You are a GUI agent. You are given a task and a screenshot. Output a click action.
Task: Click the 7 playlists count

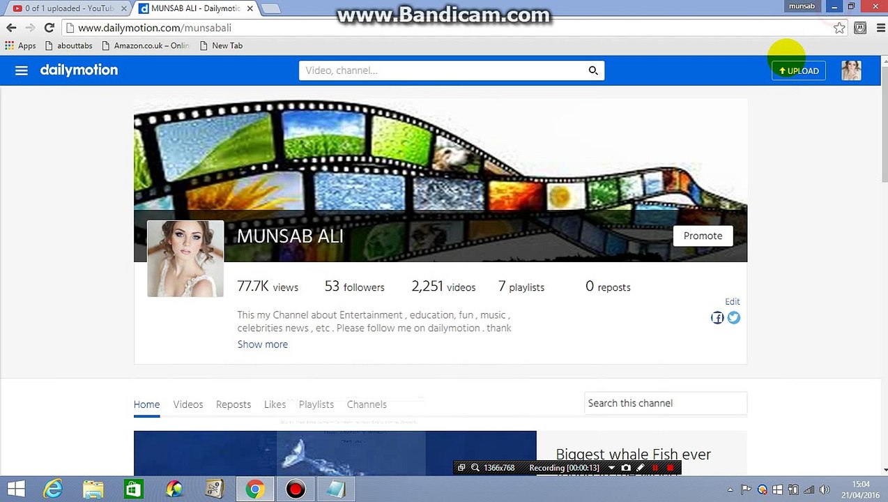521,287
